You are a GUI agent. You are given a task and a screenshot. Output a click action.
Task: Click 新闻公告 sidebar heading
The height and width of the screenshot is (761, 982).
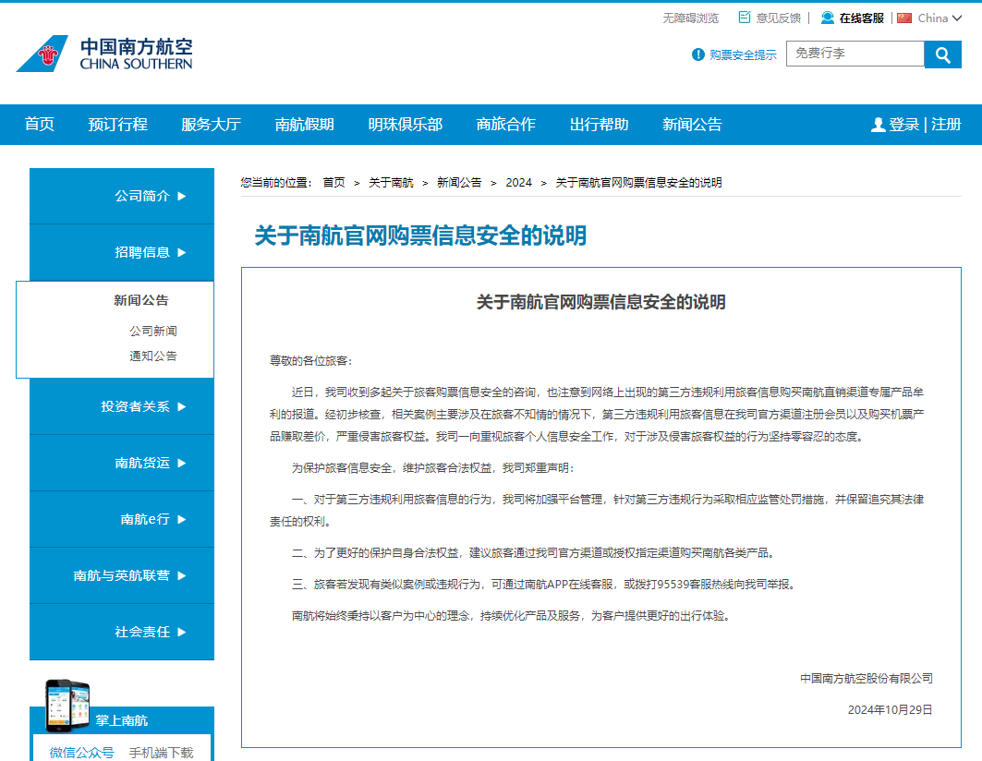(141, 300)
